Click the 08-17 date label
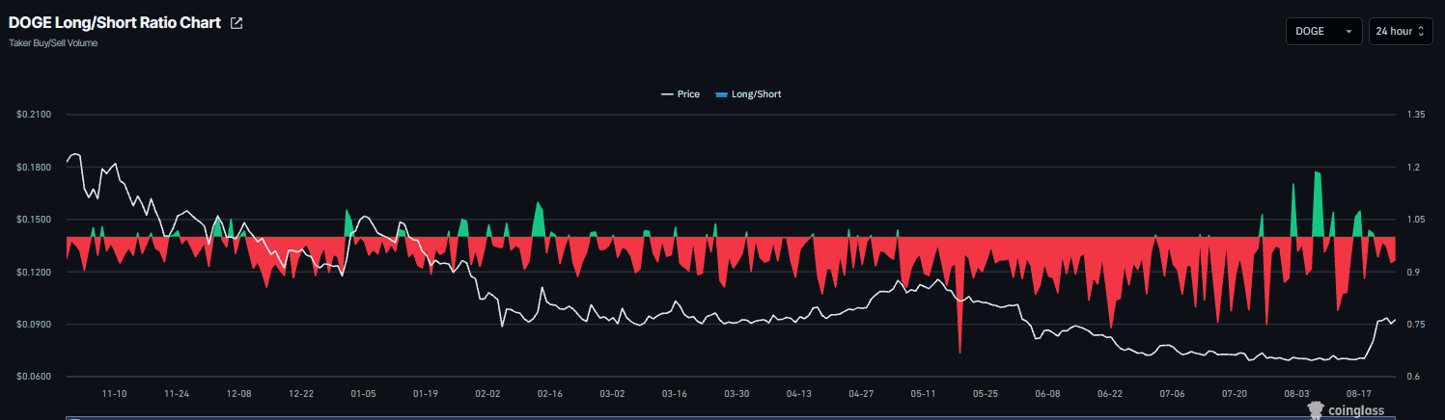Image resolution: width=1445 pixels, height=420 pixels. pos(1359,394)
